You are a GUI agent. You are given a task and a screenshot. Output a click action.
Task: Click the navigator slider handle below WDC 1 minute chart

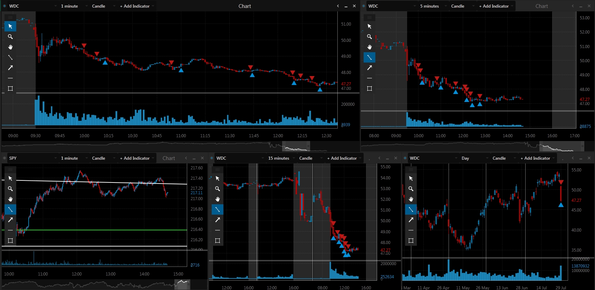click(296, 146)
